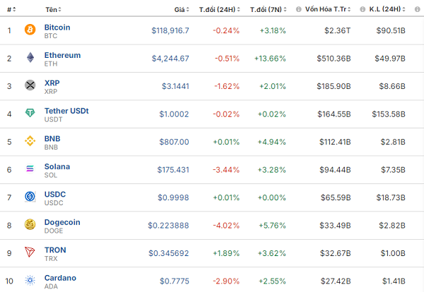This screenshot has height=292, width=424.
Task: Open the Solana name link
Action: (57, 166)
